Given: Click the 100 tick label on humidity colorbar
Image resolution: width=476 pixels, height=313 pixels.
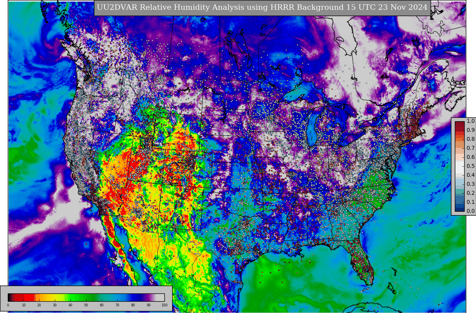Looking at the screenshot, I should (164, 305).
